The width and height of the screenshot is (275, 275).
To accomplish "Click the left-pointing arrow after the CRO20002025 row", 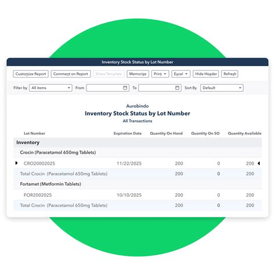I will 259,164.
